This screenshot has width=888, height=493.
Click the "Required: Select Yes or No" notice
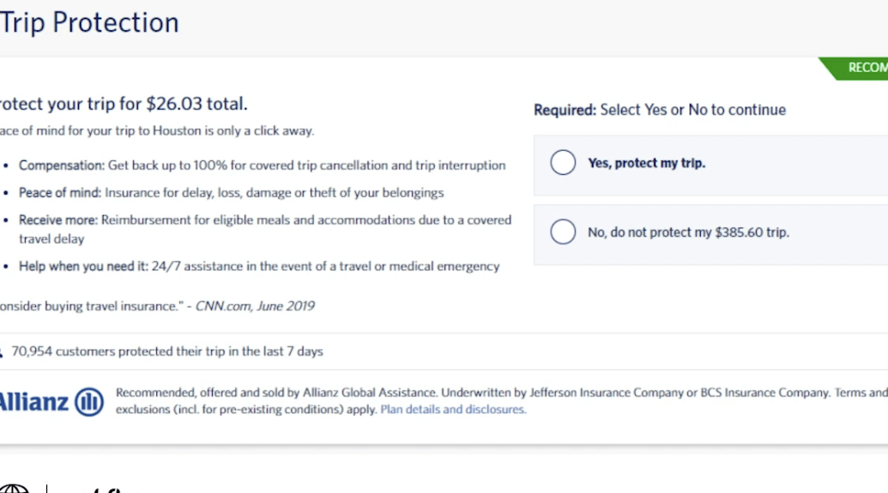(x=659, y=110)
